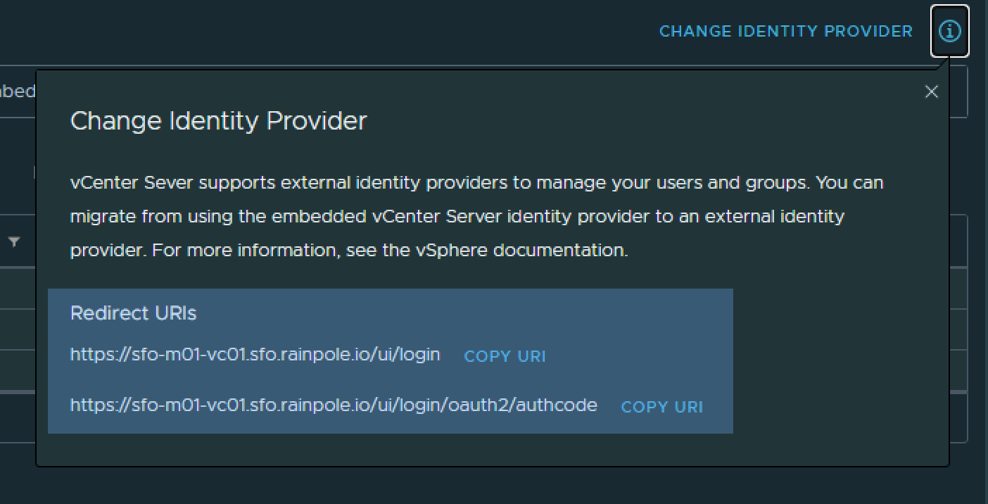988x504 pixels.
Task: Select the second table row behind the popover
Action: click(x=18, y=329)
